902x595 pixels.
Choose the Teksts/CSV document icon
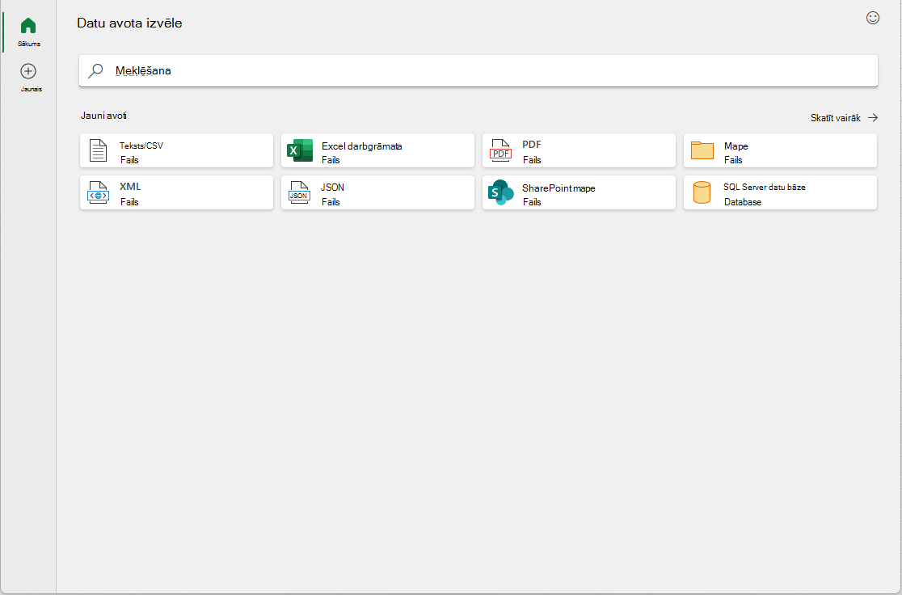pyautogui.click(x=99, y=150)
